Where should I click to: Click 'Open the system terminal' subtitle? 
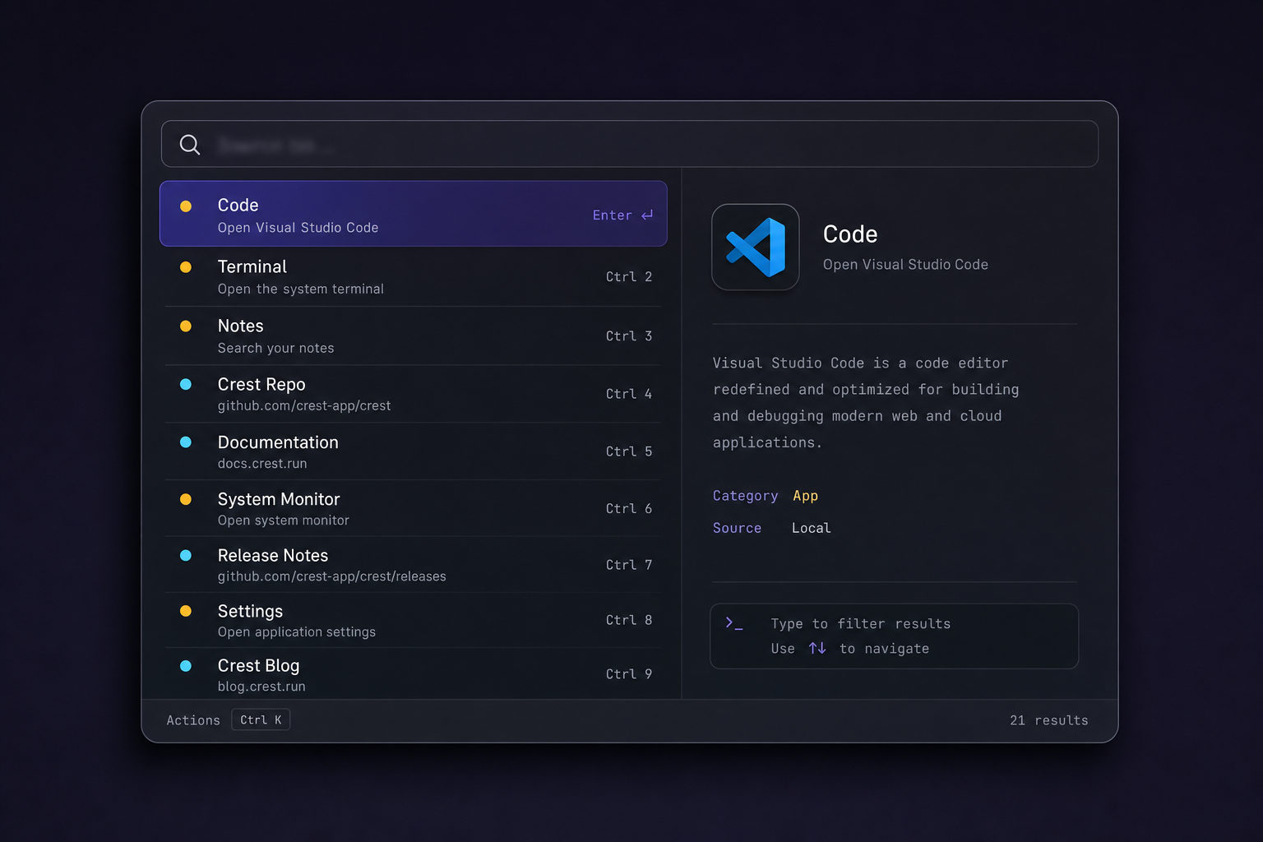pos(301,289)
